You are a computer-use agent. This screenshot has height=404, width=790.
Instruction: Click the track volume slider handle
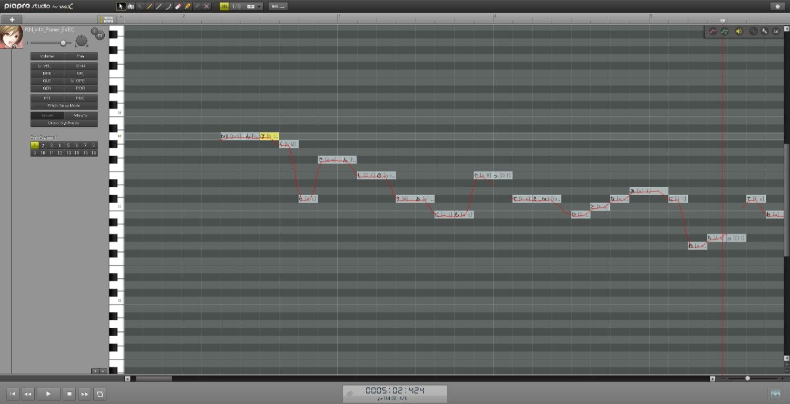pos(63,43)
